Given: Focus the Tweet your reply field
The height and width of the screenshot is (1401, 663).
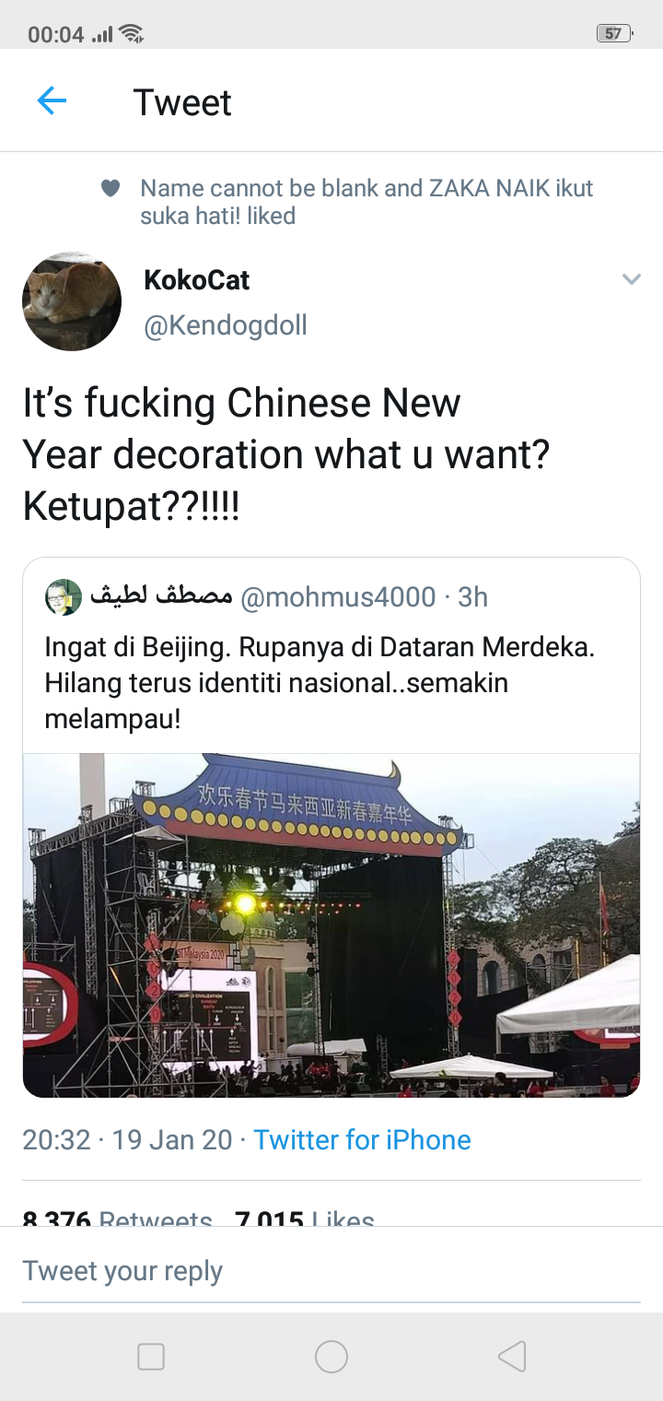Looking at the screenshot, I should [331, 1271].
